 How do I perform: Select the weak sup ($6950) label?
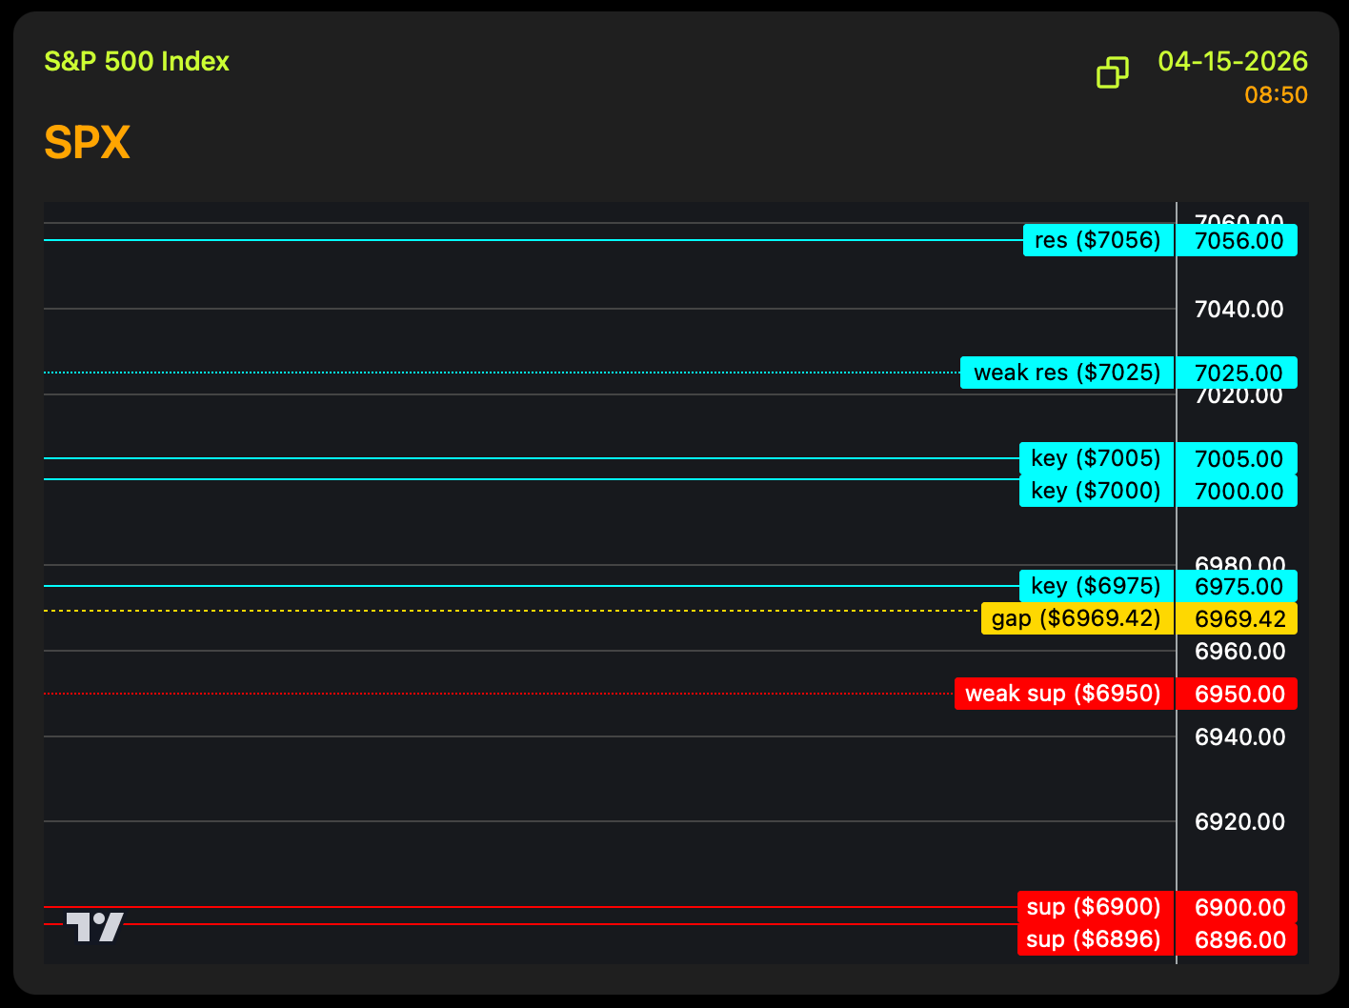click(x=1064, y=694)
